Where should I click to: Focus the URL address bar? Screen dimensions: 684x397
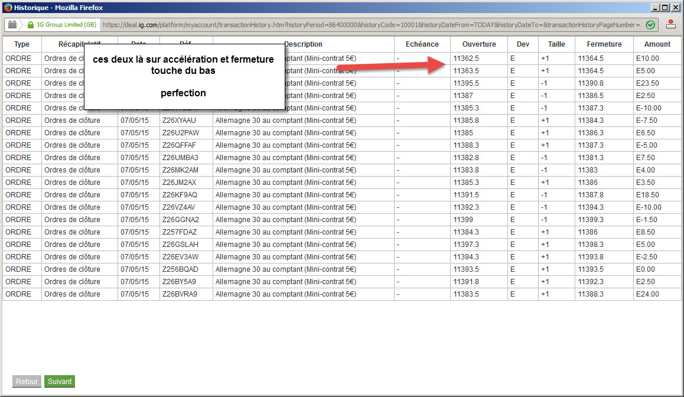[372, 25]
